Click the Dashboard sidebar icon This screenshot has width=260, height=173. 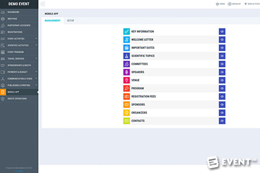(3, 12)
